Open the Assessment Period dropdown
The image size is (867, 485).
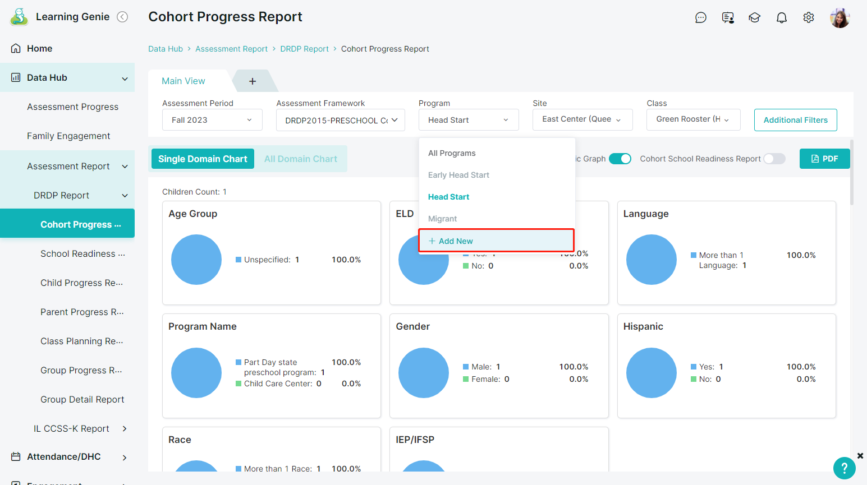click(212, 120)
